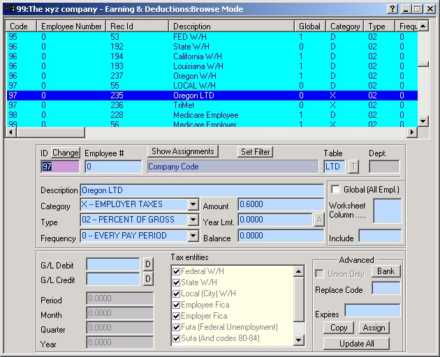Click the grid's vertical scroll down arrow
Screen dimensions: 440x357
point(422,121)
